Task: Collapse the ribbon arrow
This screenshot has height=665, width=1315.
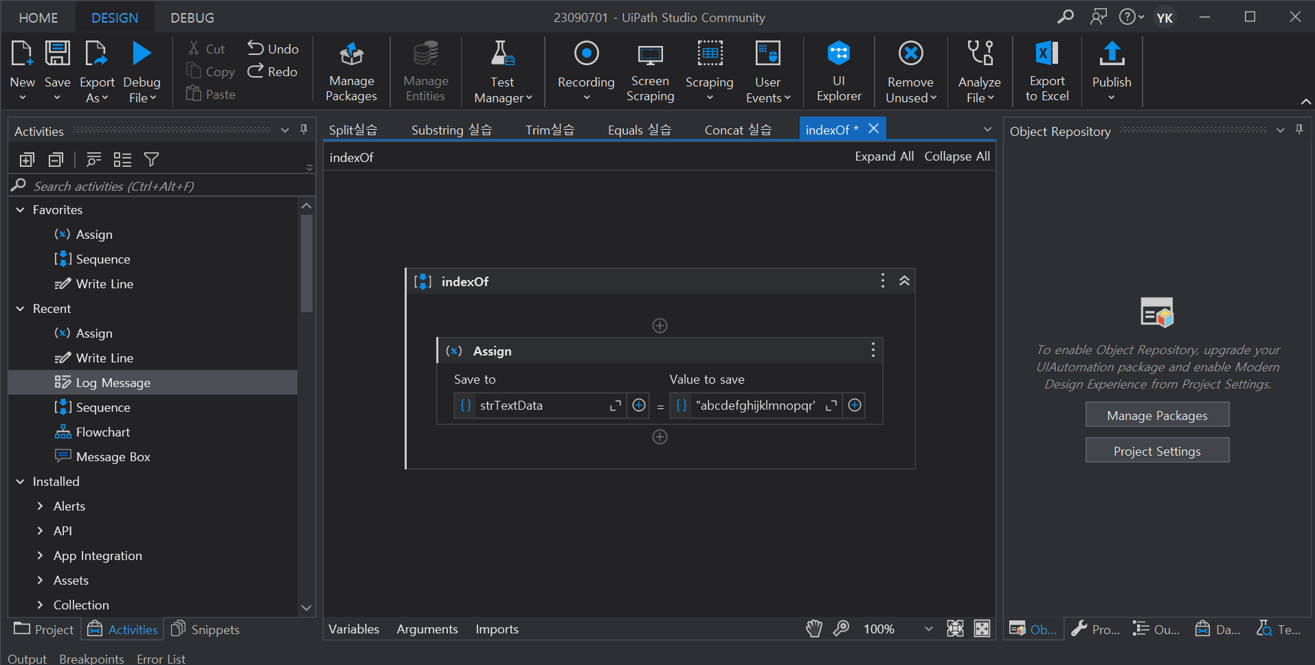Action: (x=1306, y=102)
